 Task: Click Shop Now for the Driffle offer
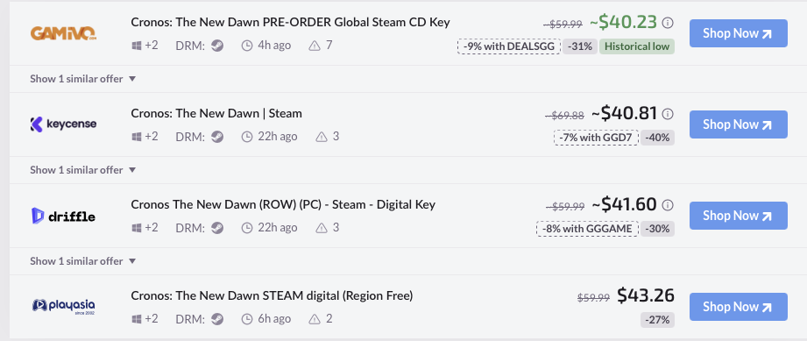tap(738, 216)
